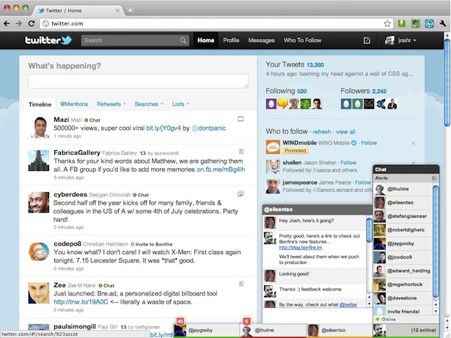Reload the page with refresh icon

point(32,23)
